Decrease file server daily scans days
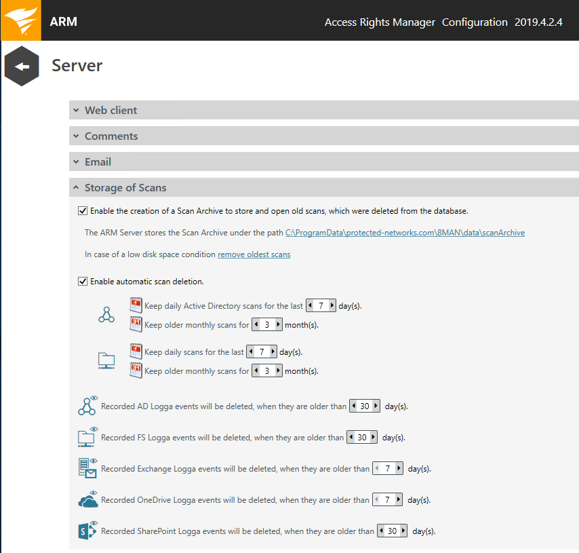Image resolution: width=579 pixels, height=553 pixels. coord(251,351)
